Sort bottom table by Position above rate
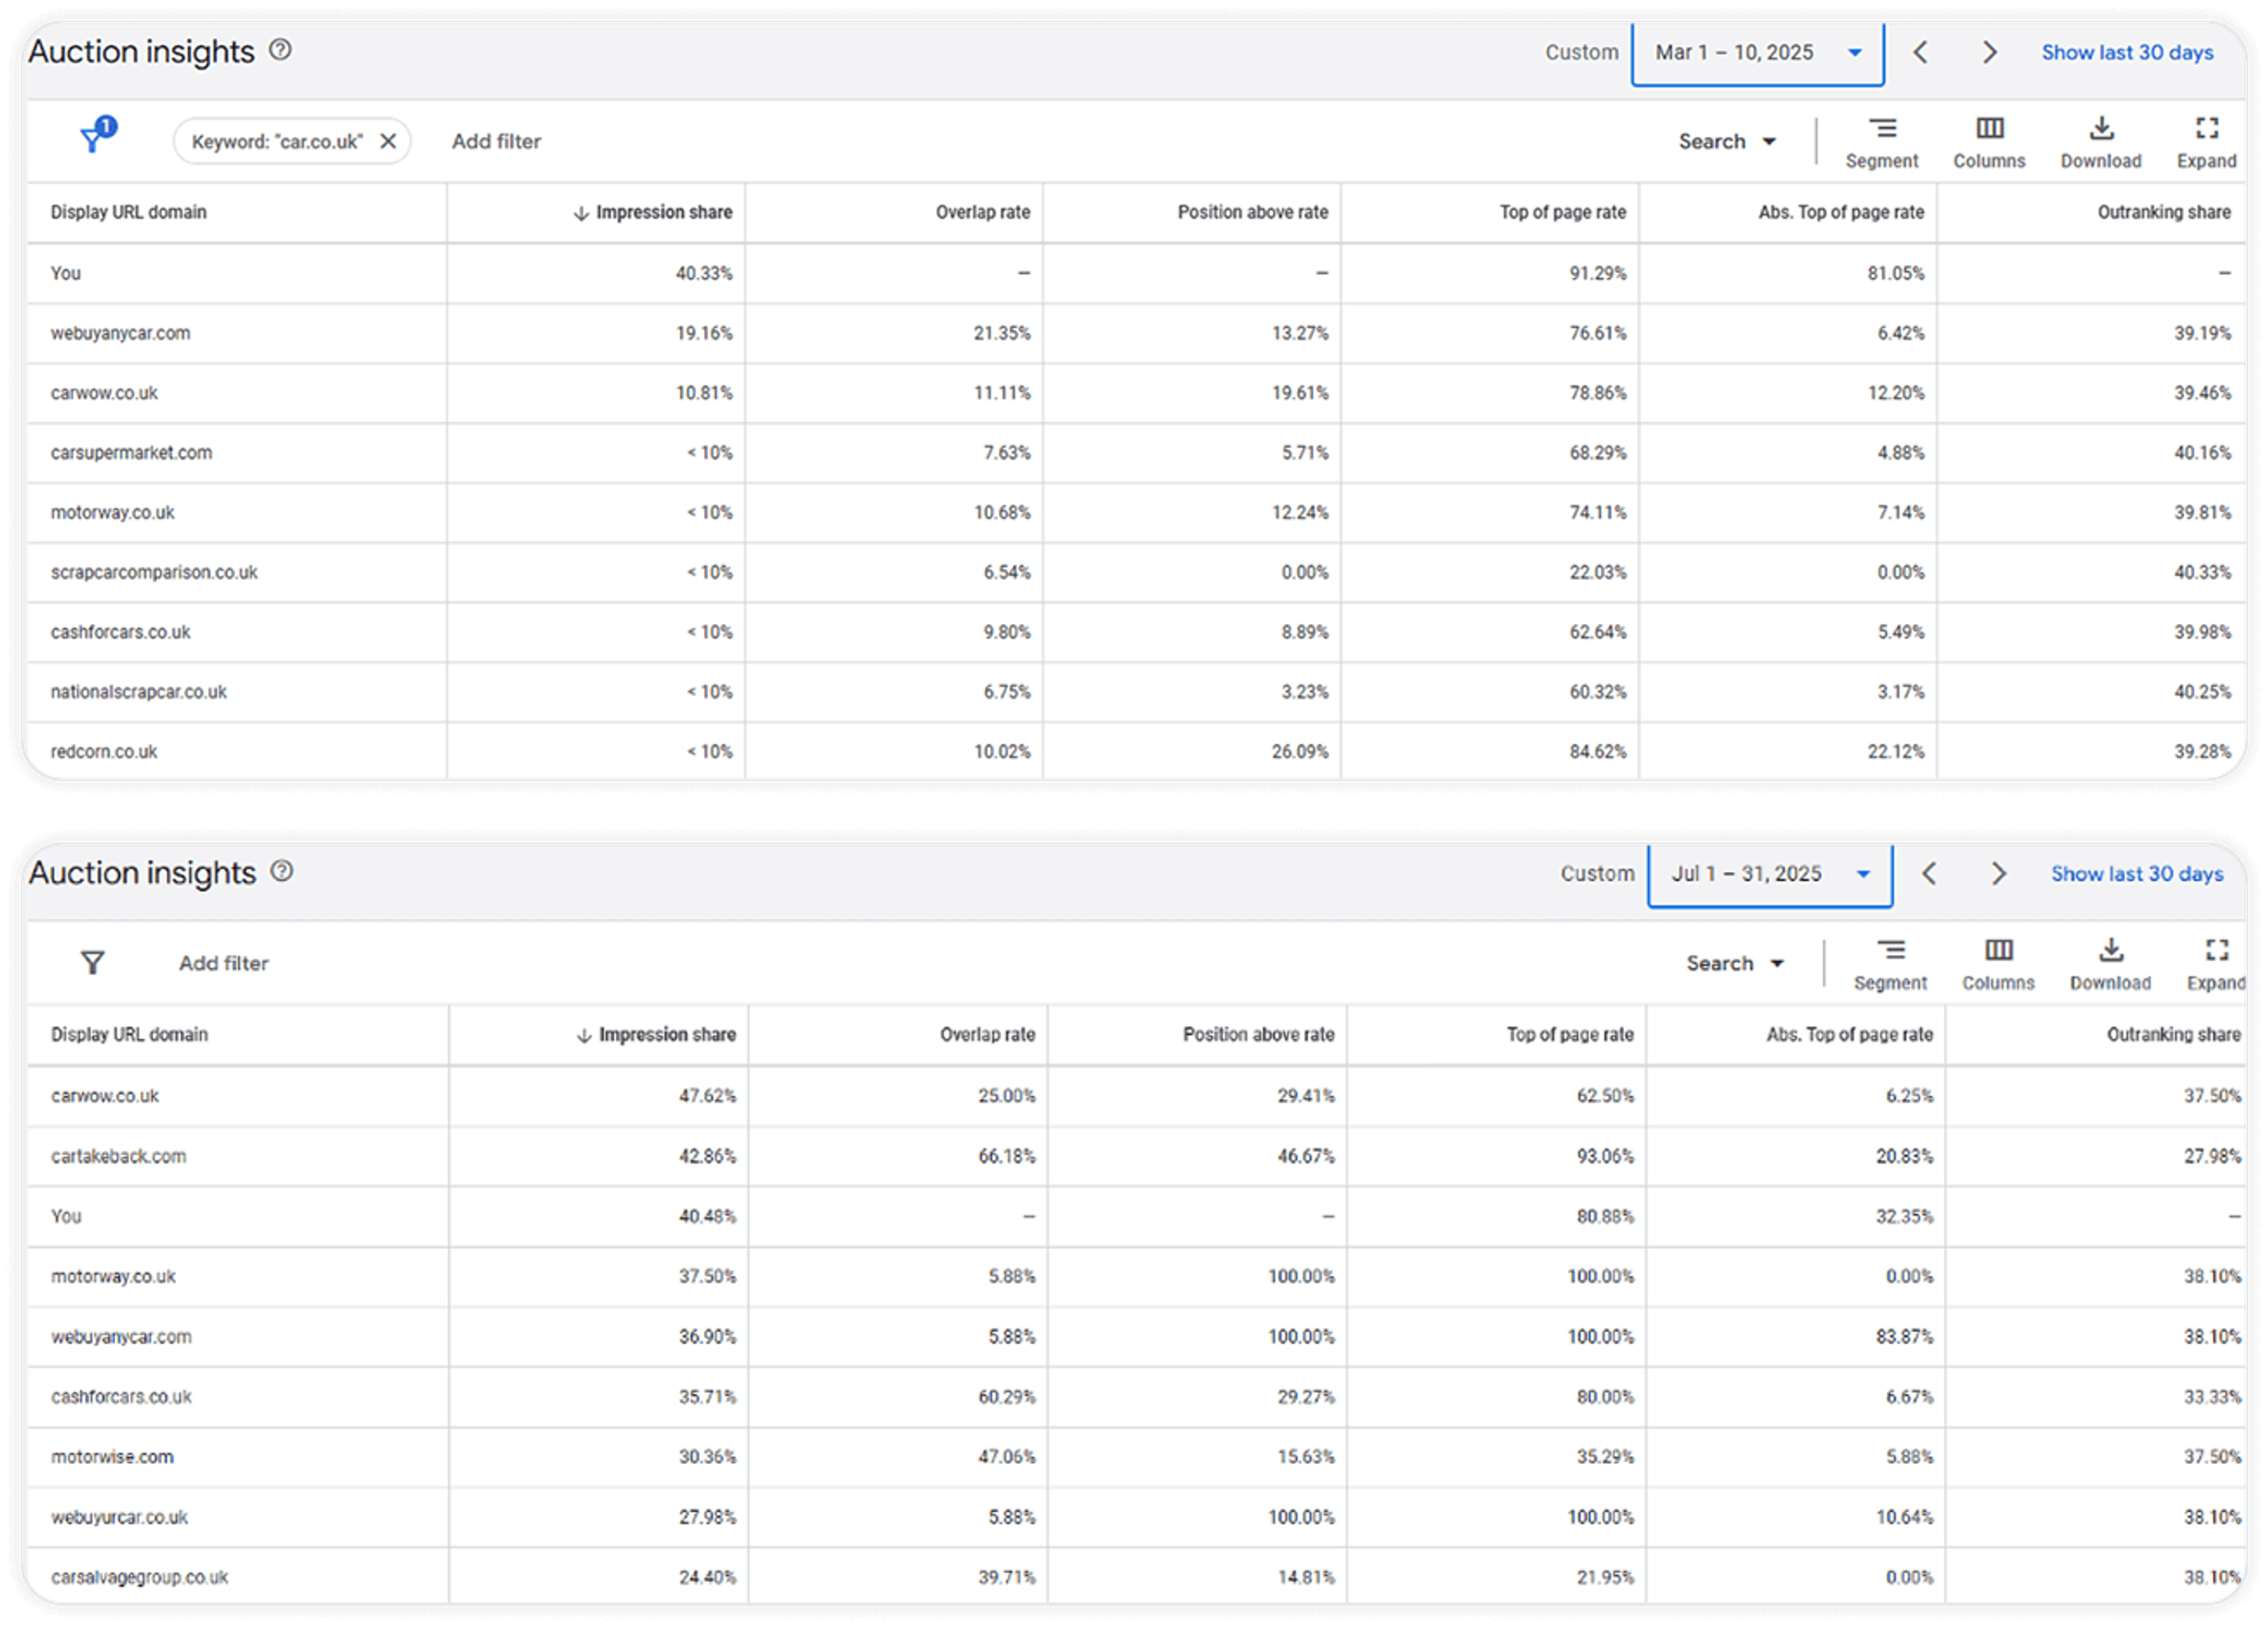The height and width of the screenshot is (1626, 2268). (x=1258, y=1034)
